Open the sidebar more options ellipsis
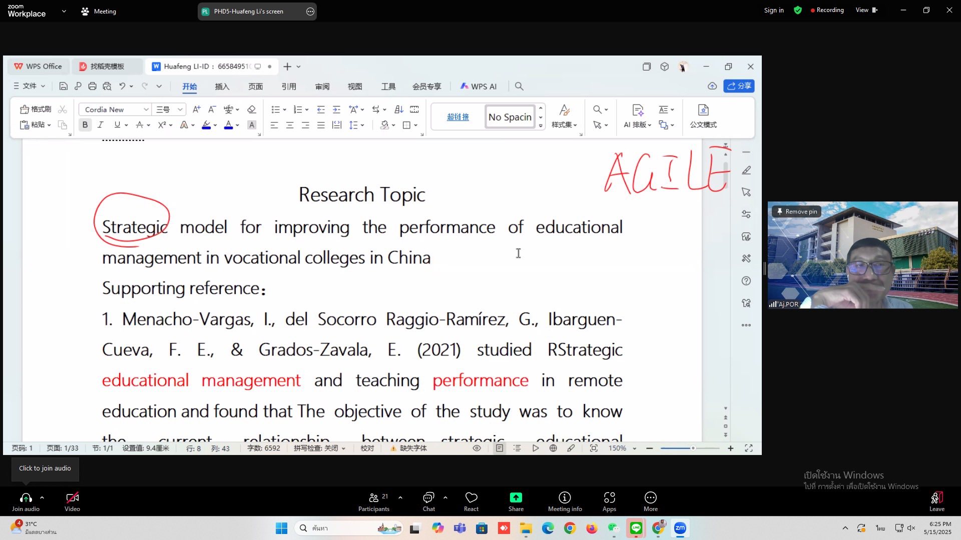The image size is (961, 540). click(746, 325)
